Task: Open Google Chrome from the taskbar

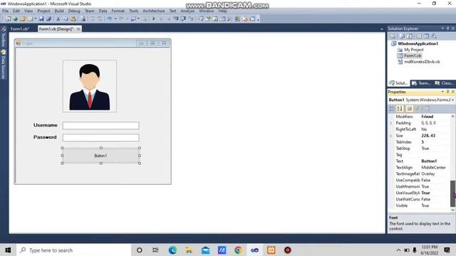Action: (238, 250)
